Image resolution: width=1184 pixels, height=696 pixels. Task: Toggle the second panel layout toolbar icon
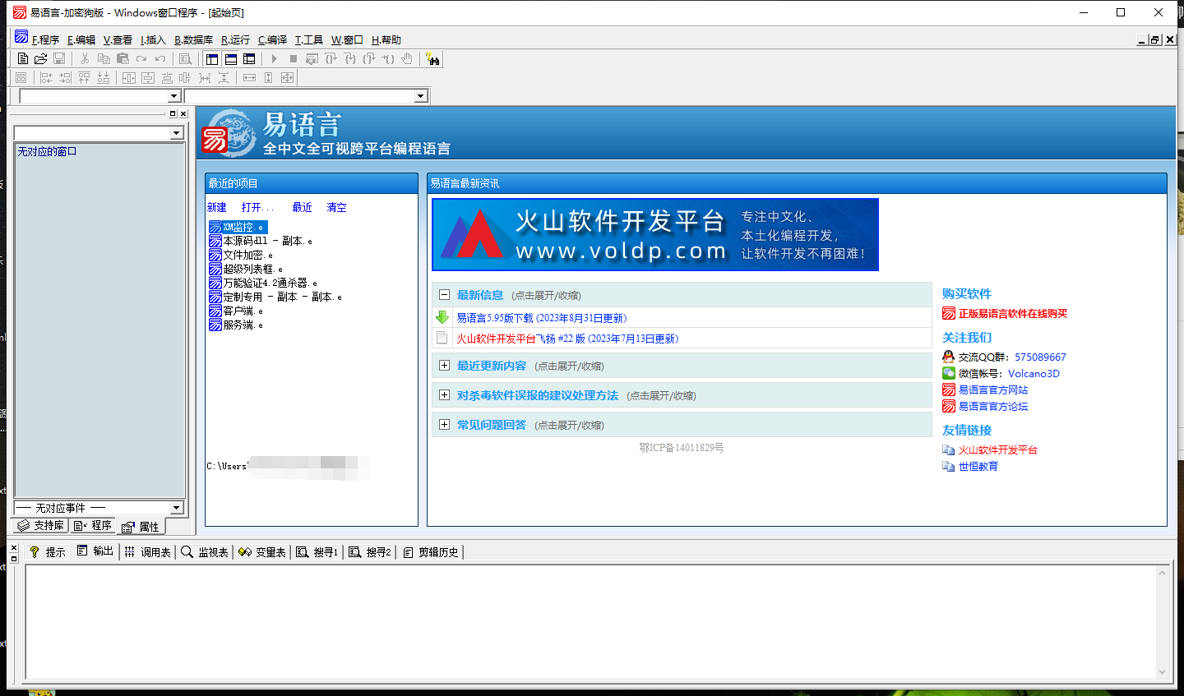pyautogui.click(x=231, y=59)
